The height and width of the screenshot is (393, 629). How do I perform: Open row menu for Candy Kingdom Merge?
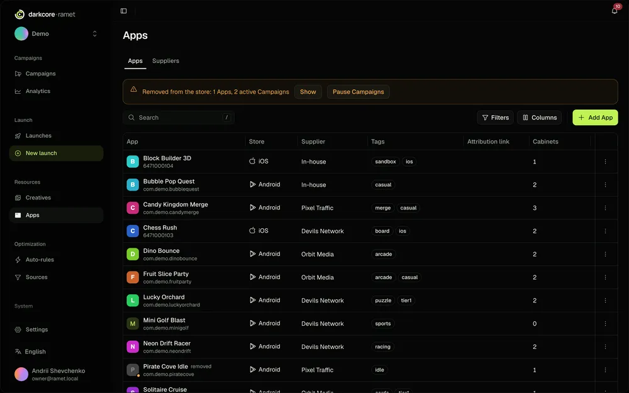point(605,208)
